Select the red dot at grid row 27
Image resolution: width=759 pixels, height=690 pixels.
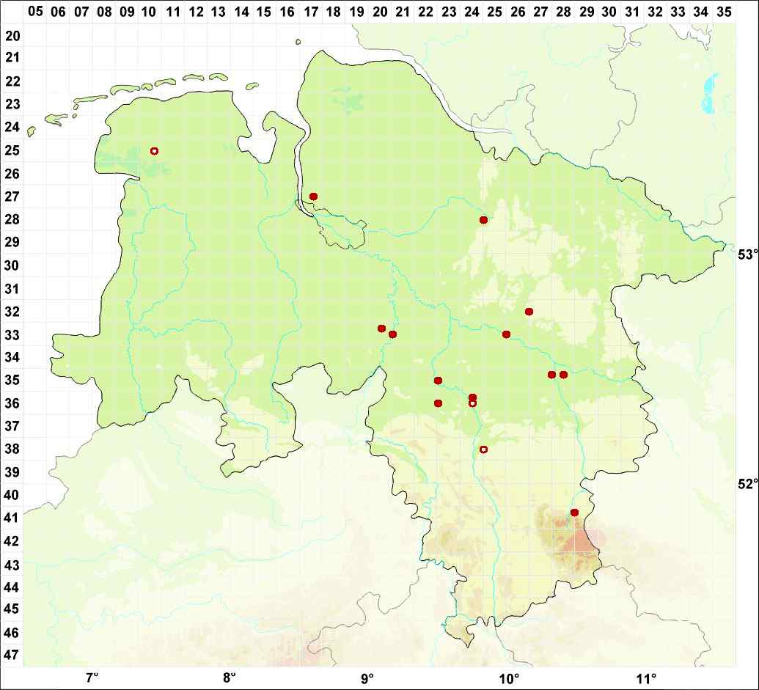[313, 197]
